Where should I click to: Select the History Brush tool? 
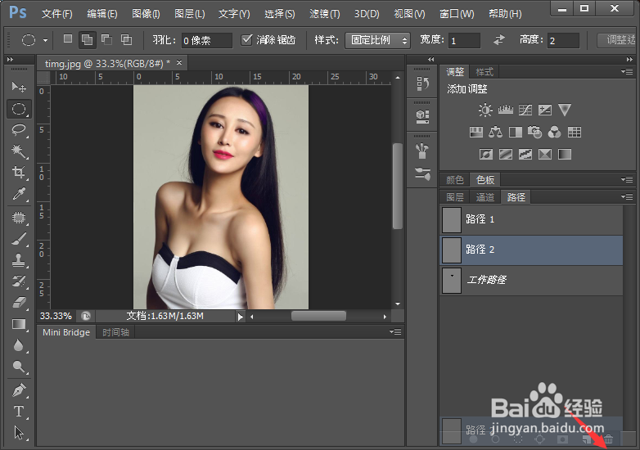19,281
